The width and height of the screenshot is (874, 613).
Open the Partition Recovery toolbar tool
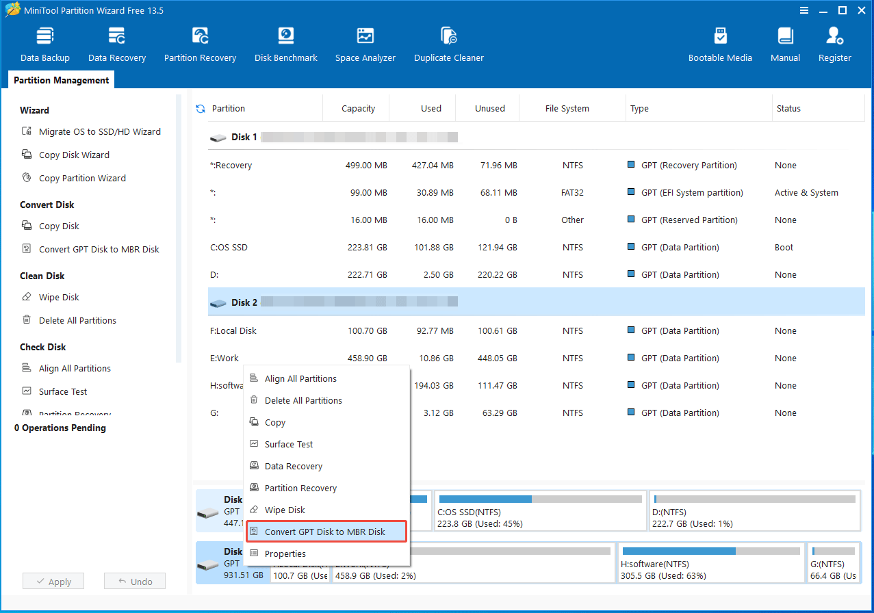(200, 42)
